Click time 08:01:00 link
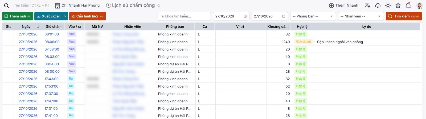 tap(52, 34)
